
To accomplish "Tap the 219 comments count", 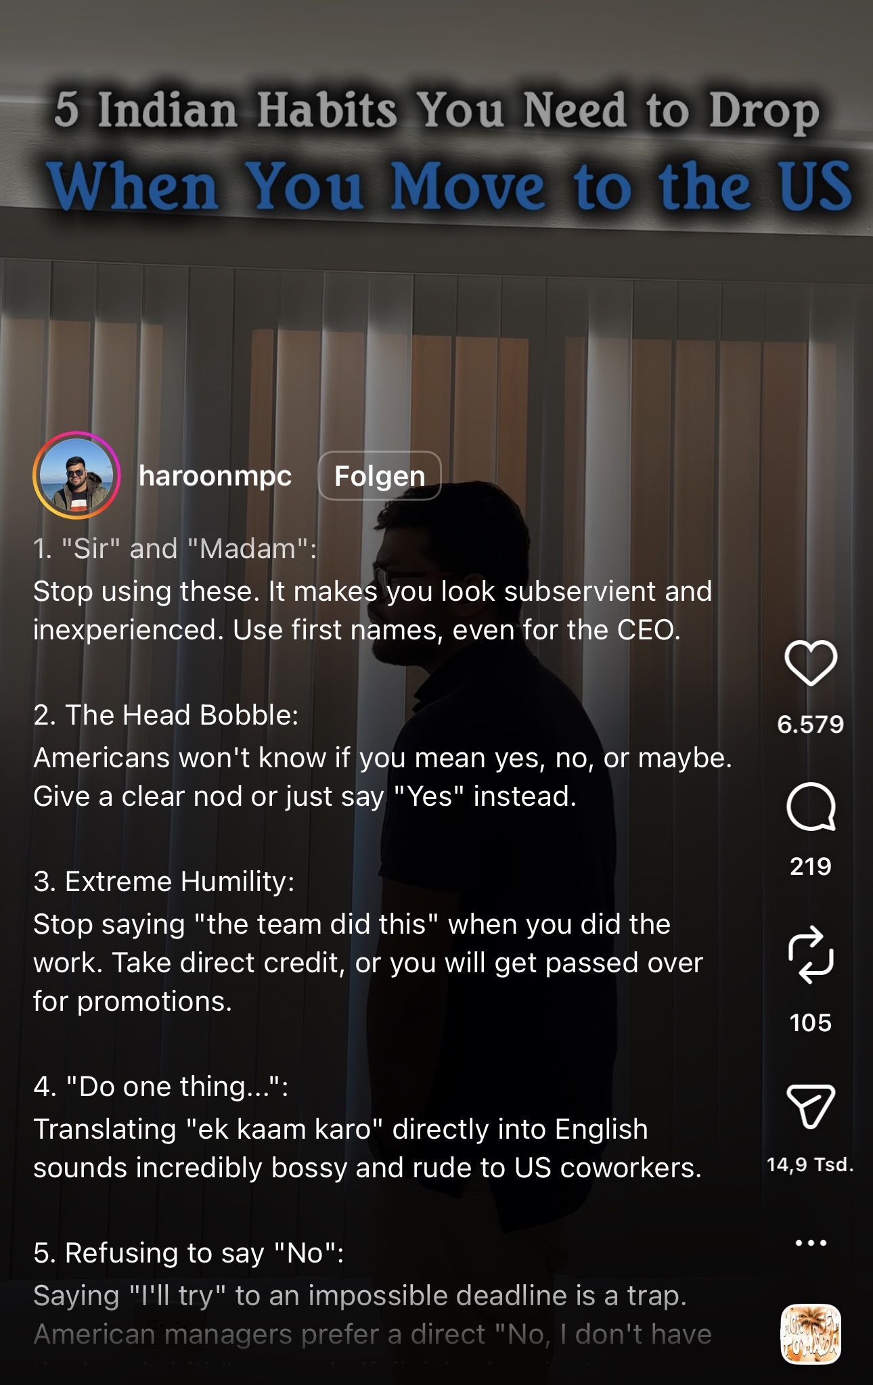I will click(811, 866).
